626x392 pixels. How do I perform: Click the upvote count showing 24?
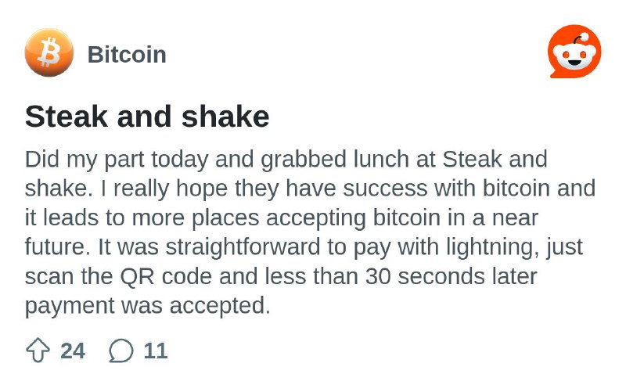coord(73,351)
